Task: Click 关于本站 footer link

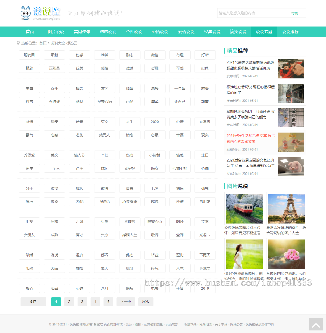Action: coord(221,324)
